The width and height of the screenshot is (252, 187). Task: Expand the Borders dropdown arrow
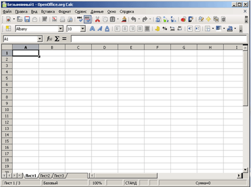coord(213,29)
